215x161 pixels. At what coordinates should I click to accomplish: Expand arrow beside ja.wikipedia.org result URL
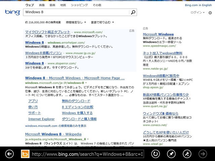click(x=88, y=139)
